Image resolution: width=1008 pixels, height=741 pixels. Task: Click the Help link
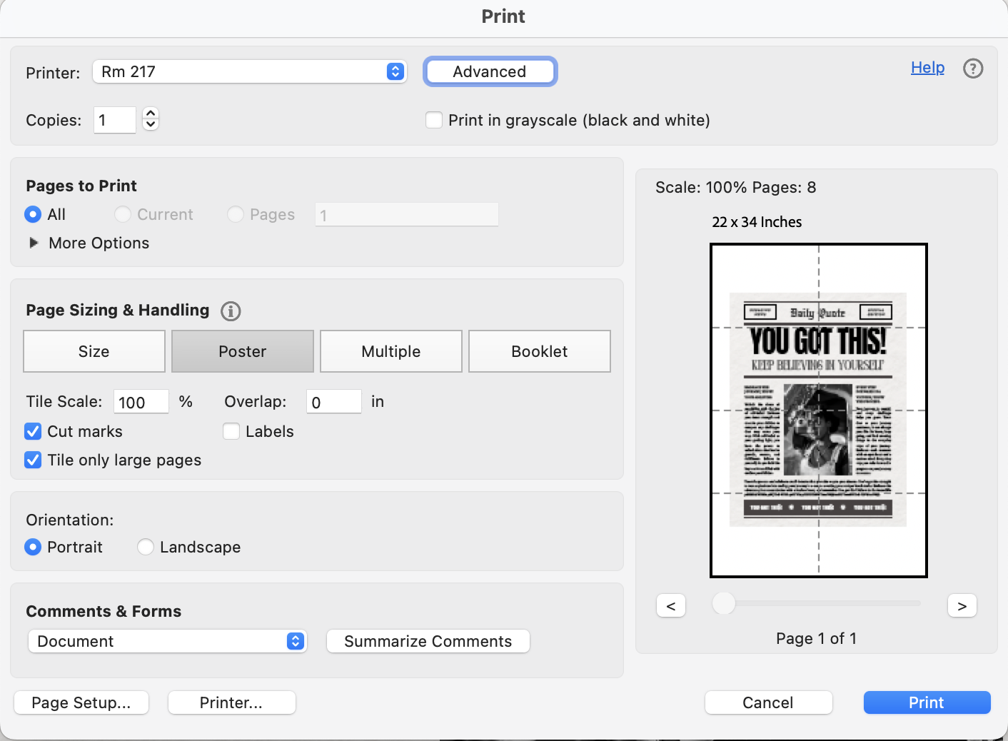pos(927,67)
